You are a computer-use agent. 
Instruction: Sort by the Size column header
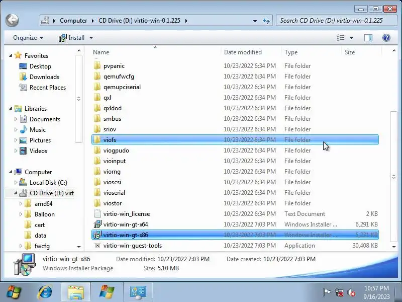tap(350, 52)
